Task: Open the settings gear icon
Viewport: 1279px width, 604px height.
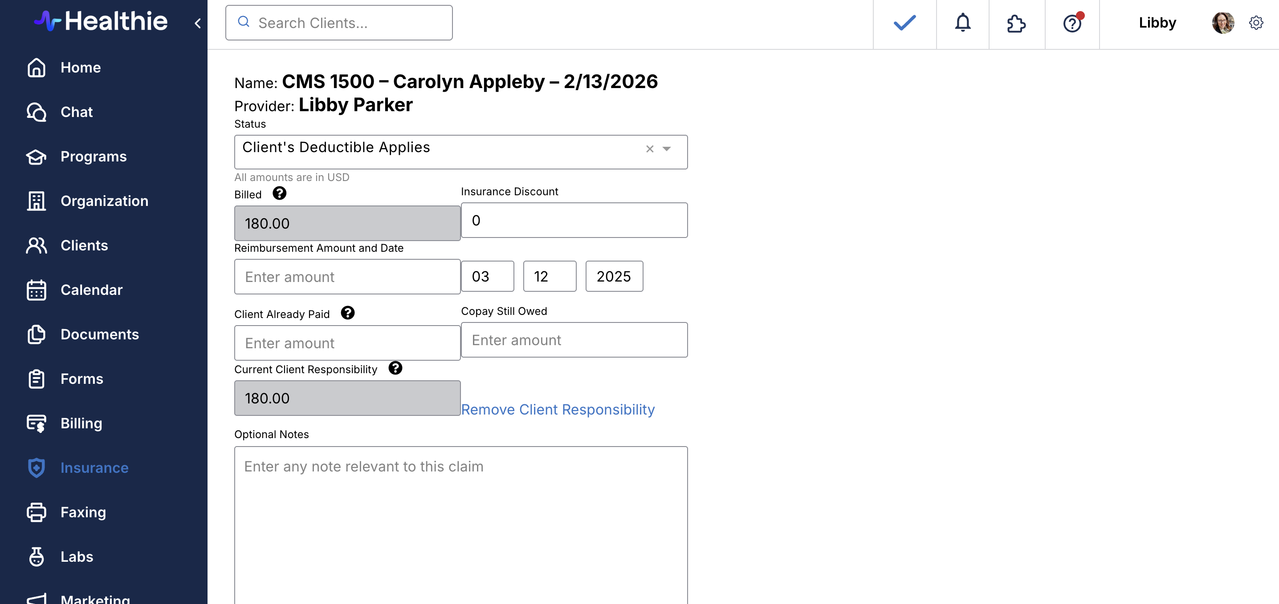Action: coord(1256,23)
